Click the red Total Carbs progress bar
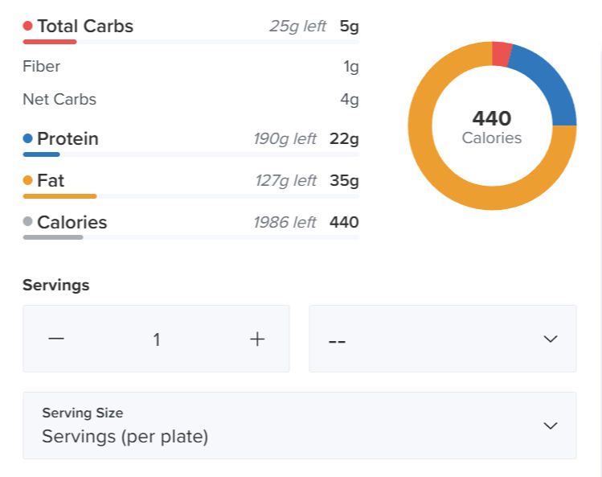The image size is (602, 477). (50, 41)
